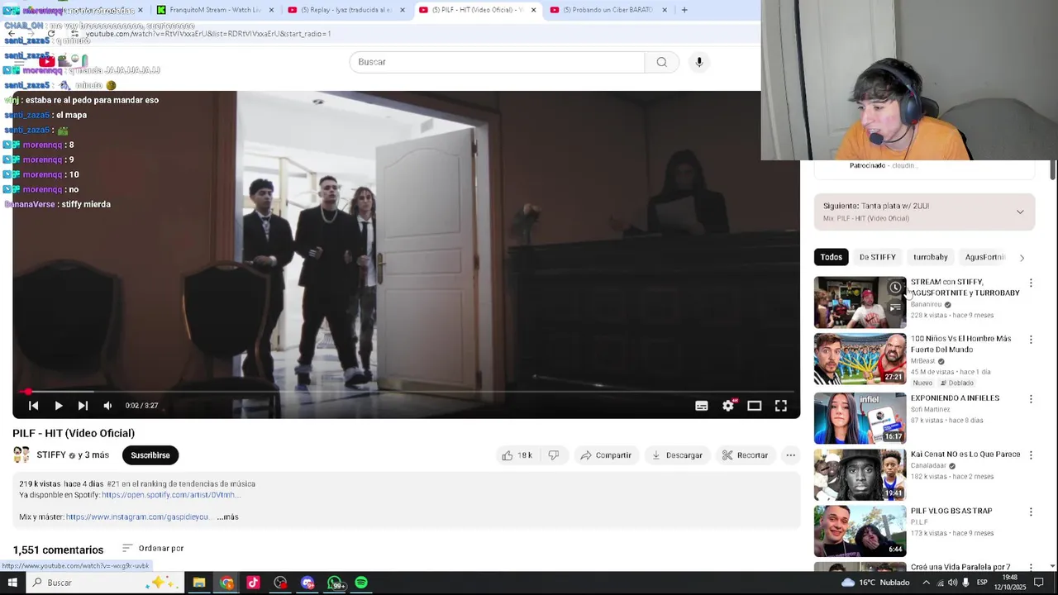
Task: Open Spotify from the taskbar
Action: coord(361,583)
